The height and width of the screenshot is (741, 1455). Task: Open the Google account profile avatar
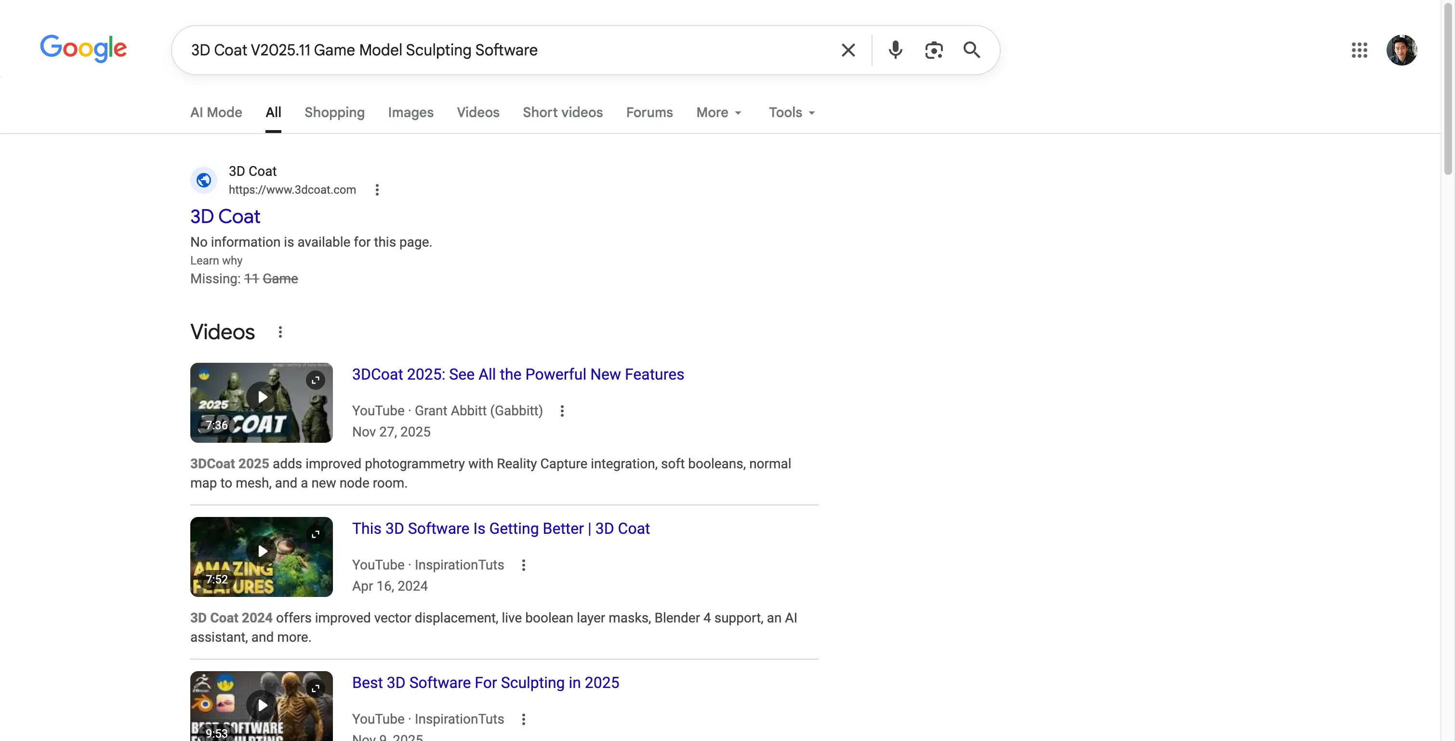coord(1402,50)
